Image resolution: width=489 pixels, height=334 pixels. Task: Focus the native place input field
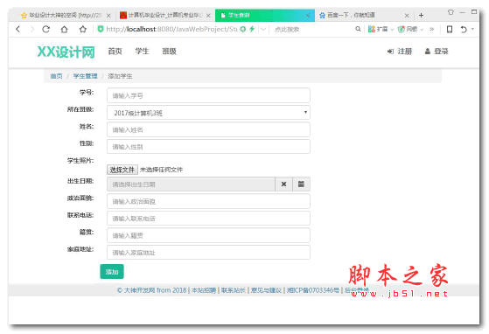coord(208,235)
